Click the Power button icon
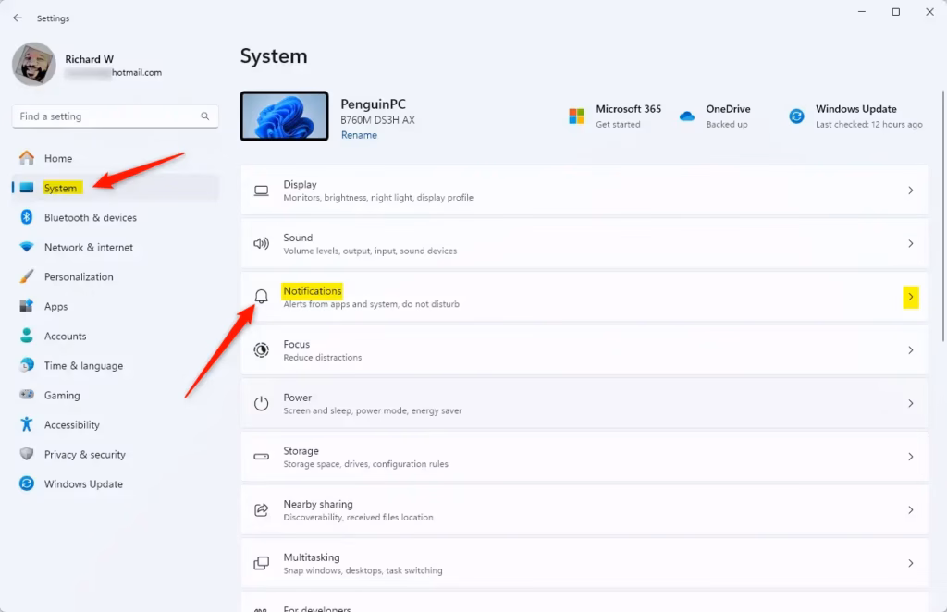Screen dimensions: 947x612 (262, 403)
